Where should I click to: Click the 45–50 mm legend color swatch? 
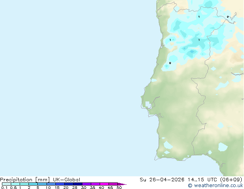(113, 184)
